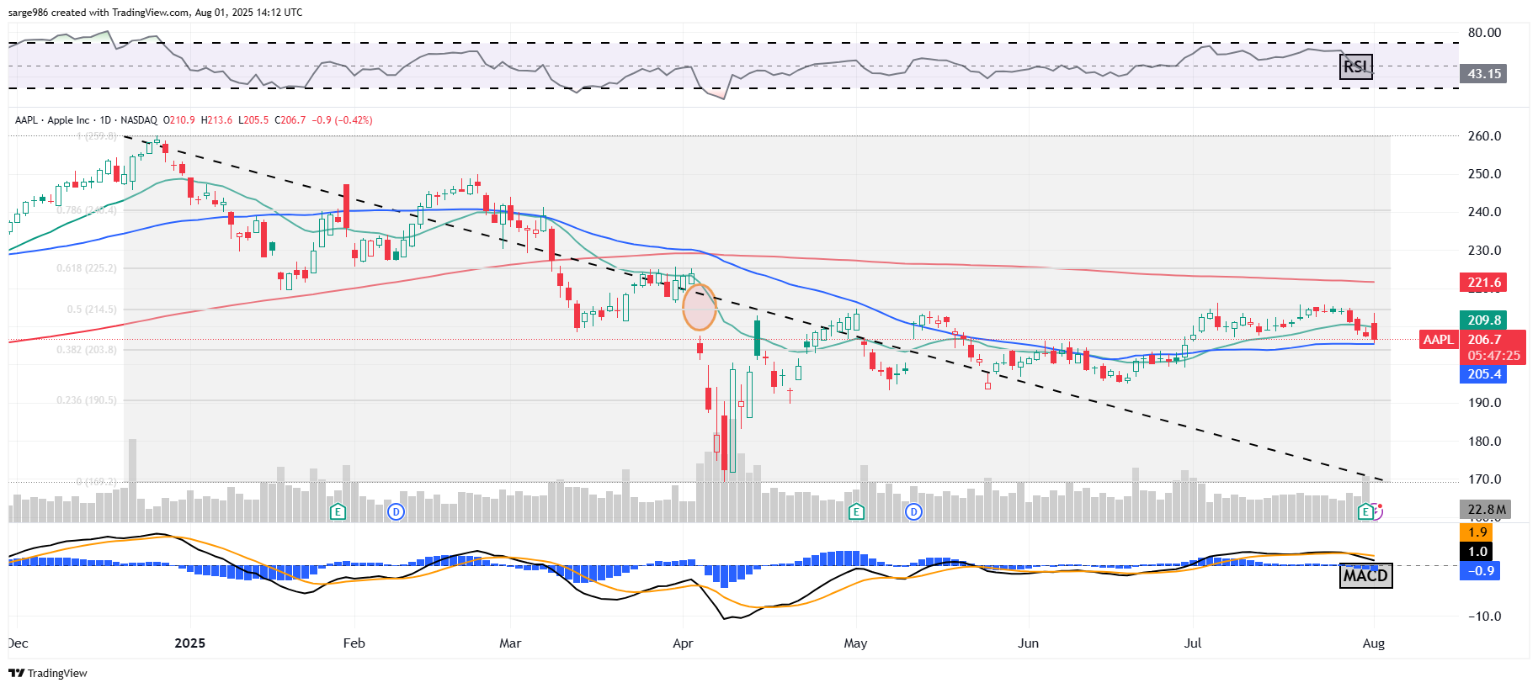The width and height of the screenshot is (1538, 688).
Task: Click the purple lightning event icon near August
Action: (x=1376, y=511)
